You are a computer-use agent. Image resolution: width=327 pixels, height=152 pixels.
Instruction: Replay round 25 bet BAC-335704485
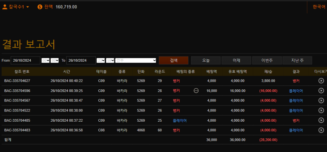coord(321,120)
